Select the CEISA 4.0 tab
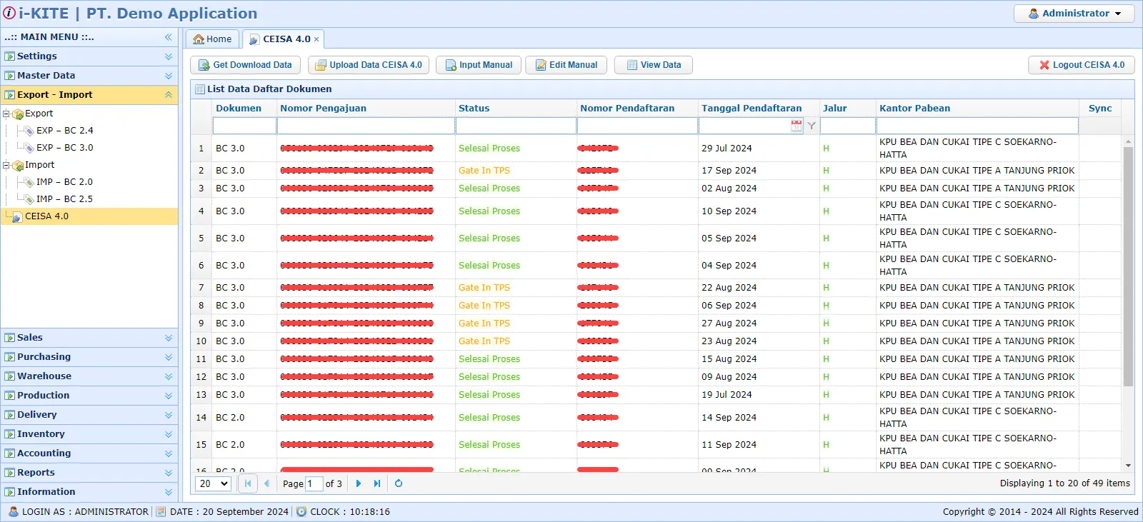 tap(284, 39)
